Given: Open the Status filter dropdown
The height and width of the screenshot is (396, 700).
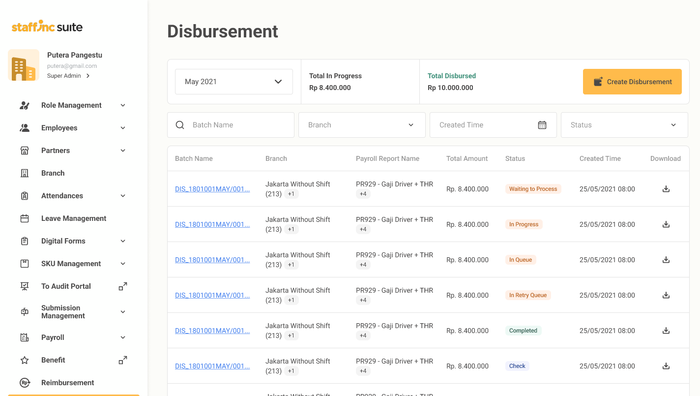Looking at the screenshot, I should [624, 125].
